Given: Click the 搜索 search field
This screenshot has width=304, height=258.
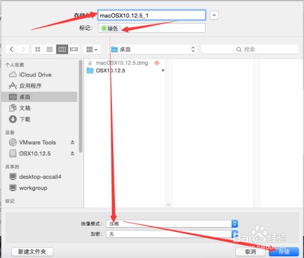Looking at the screenshot, I should click(249, 49).
